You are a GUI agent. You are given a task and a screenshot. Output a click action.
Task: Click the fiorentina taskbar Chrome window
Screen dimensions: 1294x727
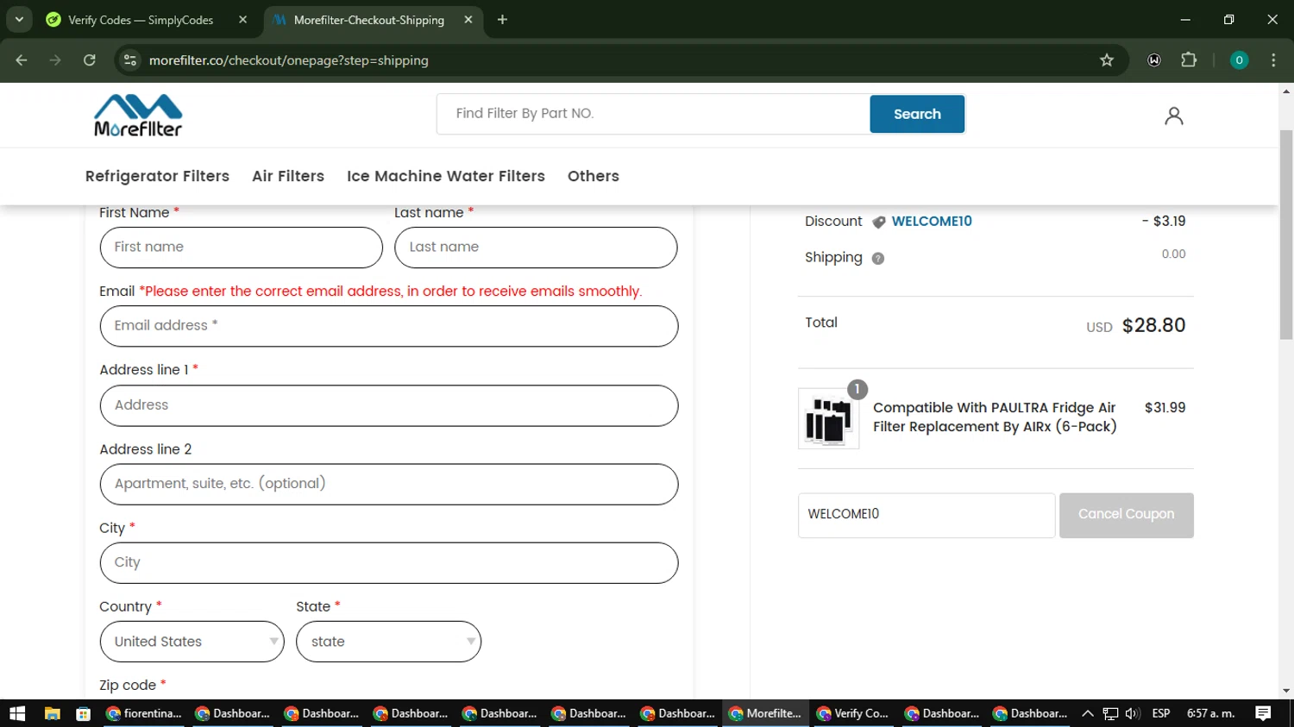point(143,713)
